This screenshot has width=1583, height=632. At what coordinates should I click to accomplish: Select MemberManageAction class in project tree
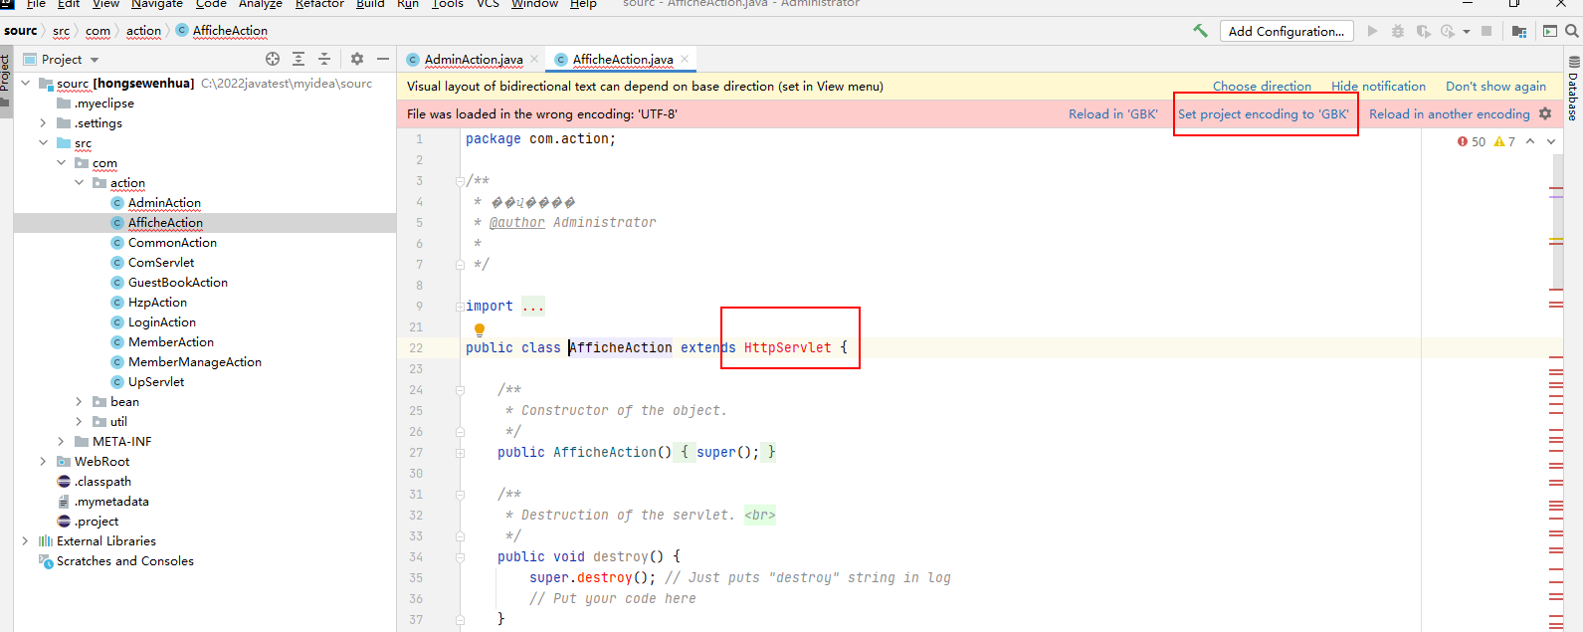[195, 361]
